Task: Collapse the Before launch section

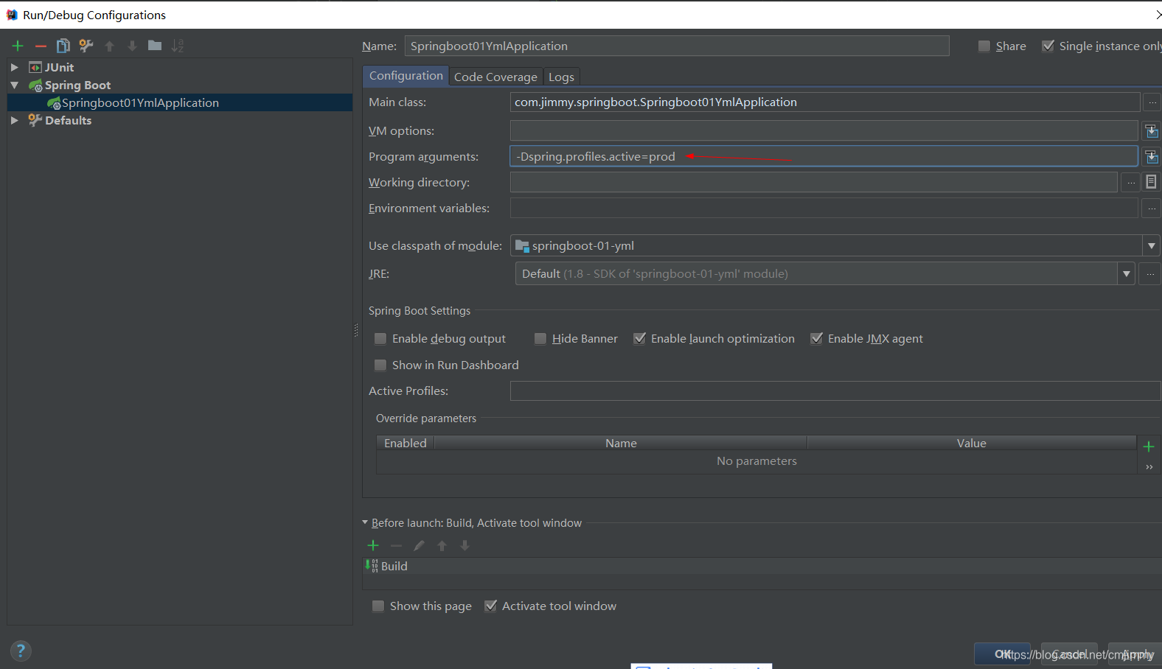Action: [365, 522]
